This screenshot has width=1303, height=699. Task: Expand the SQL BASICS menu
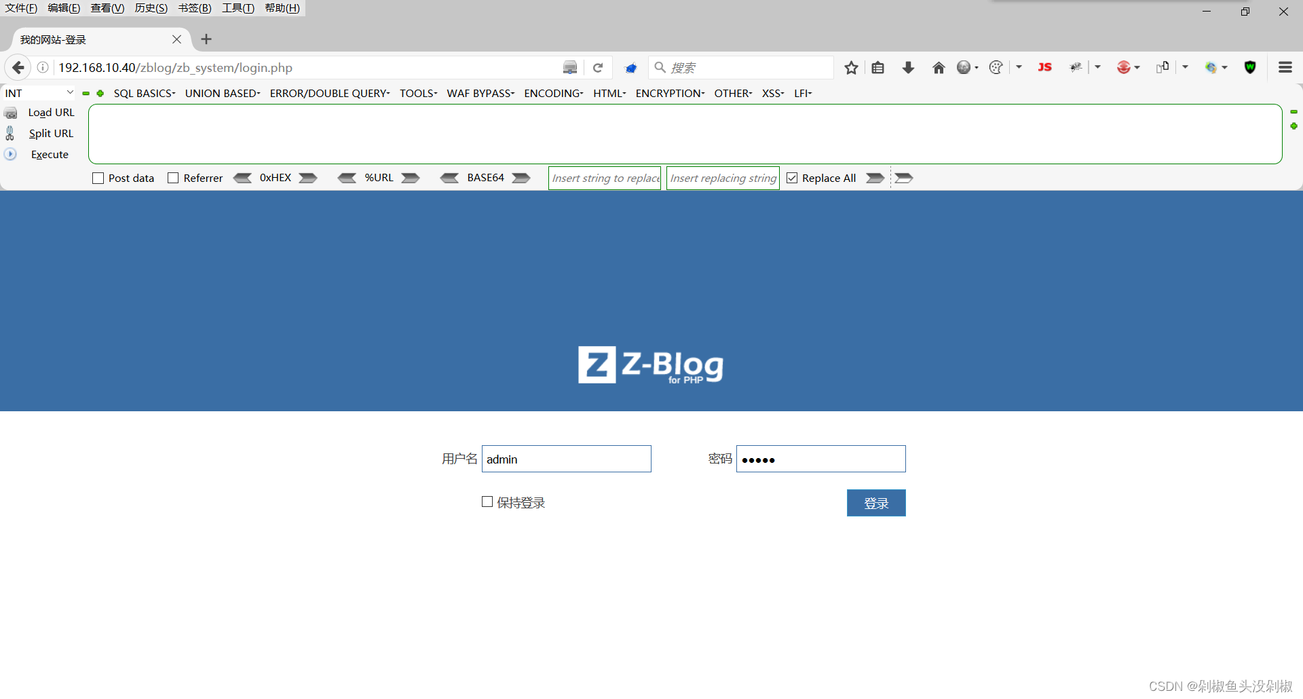145,93
